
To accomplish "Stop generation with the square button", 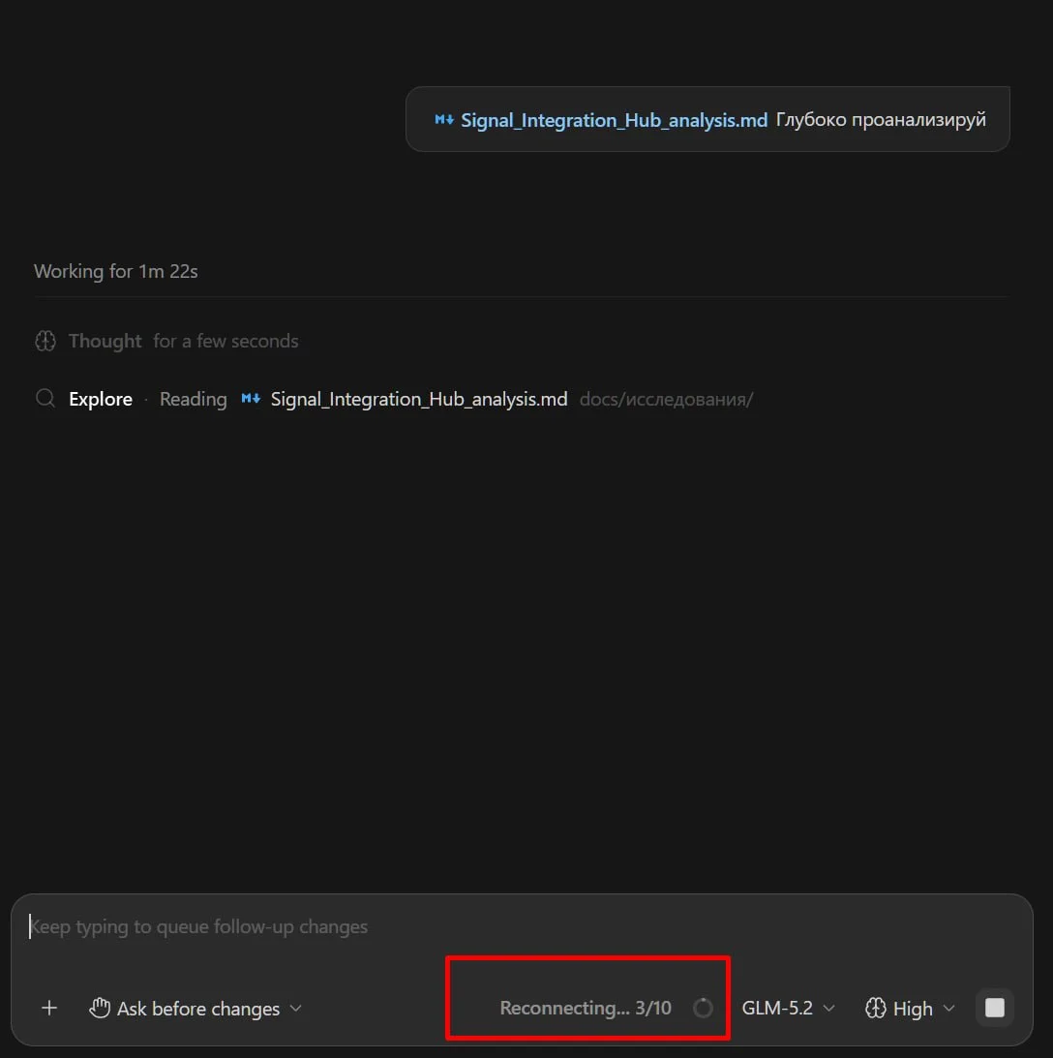I will point(994,1008).
